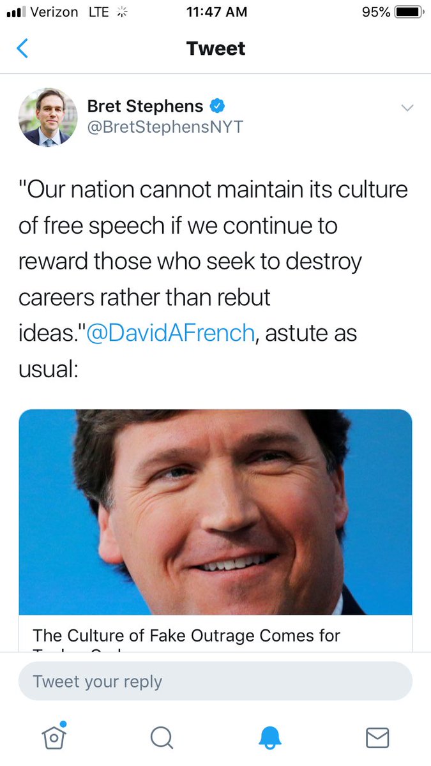Viewport: 431px width, 766px height.
Task: Open the Notifications bell tab
Action: click(x=269, y=737)
